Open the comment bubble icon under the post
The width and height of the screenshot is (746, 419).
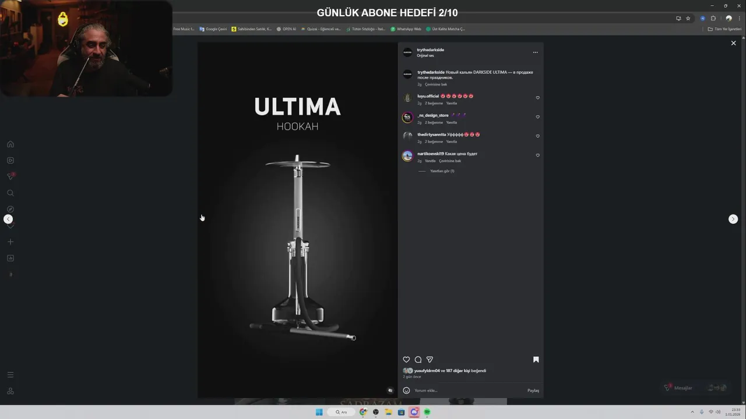(418, 360)
